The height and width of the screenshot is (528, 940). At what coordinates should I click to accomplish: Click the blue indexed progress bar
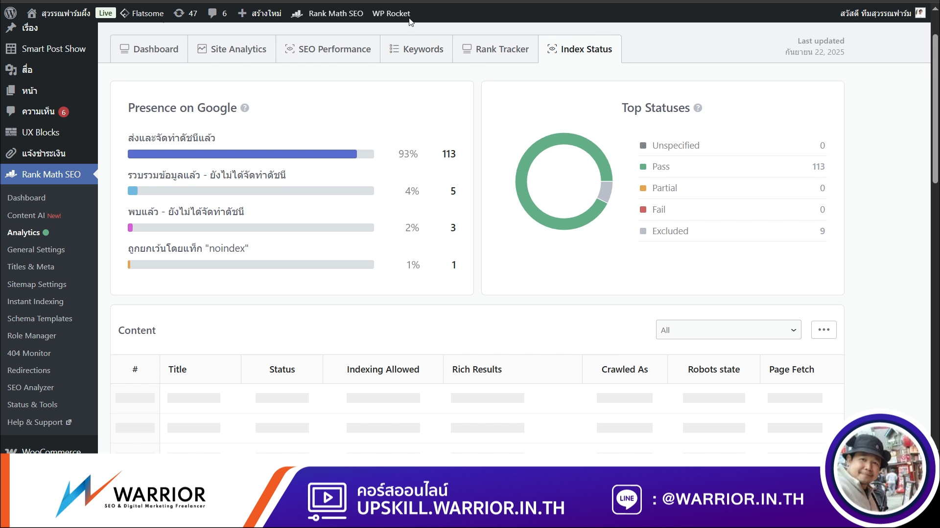tap(242, 154)
